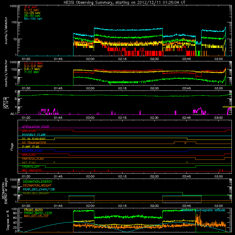The image size is (235, 235).
Task: Click the 0.8-7 MeV legend label
Action: click(32, 69)
